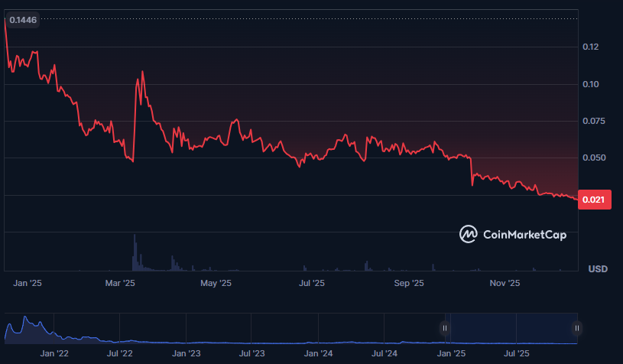This screenshot has height=364, width=623.
Task: Open the CoinMarketCap watermark text link
Action: tap(524, 236)
